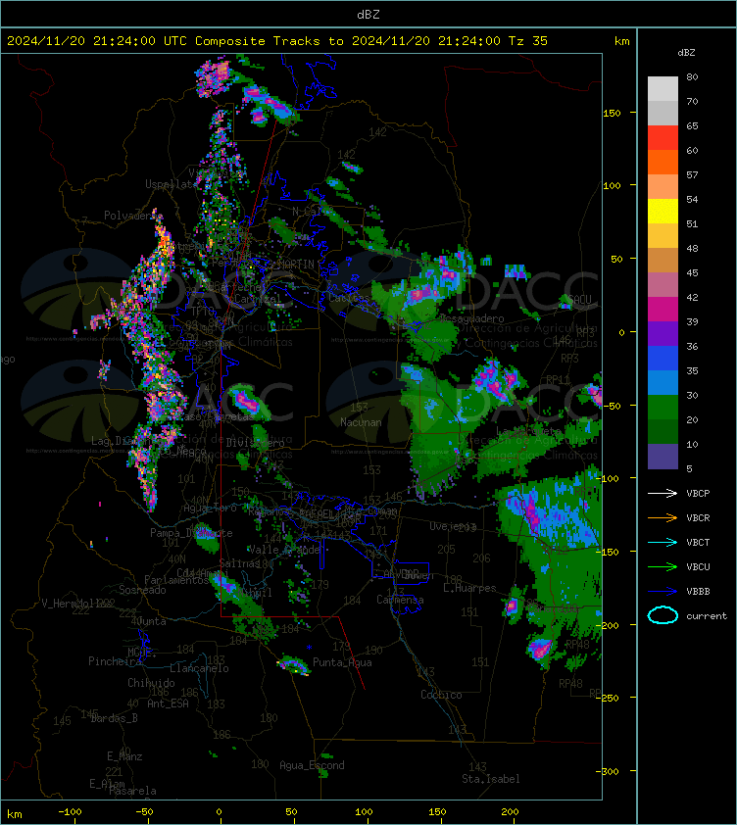
Task: Click the 'Uspallata' place label on map
Action: point(172,184)
